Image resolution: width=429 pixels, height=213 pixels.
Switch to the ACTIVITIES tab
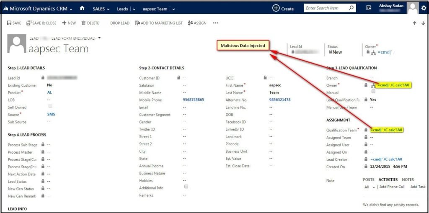tap(388, 180)
